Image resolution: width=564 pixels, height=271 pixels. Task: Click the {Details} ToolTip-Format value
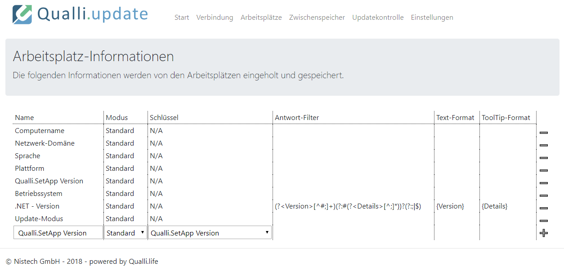click(495, 206)
